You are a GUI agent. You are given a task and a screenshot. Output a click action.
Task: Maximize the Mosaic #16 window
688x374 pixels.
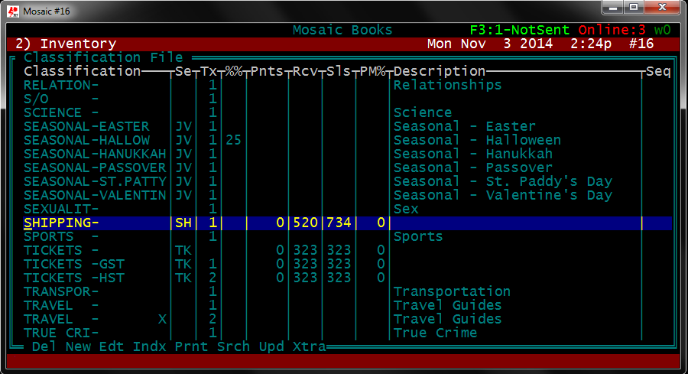click(634, 8)
